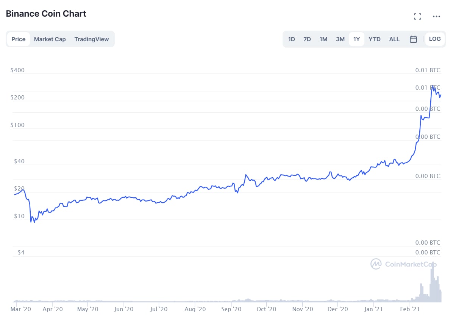Switch to the Market Cap tab

[x=50, y=39]
